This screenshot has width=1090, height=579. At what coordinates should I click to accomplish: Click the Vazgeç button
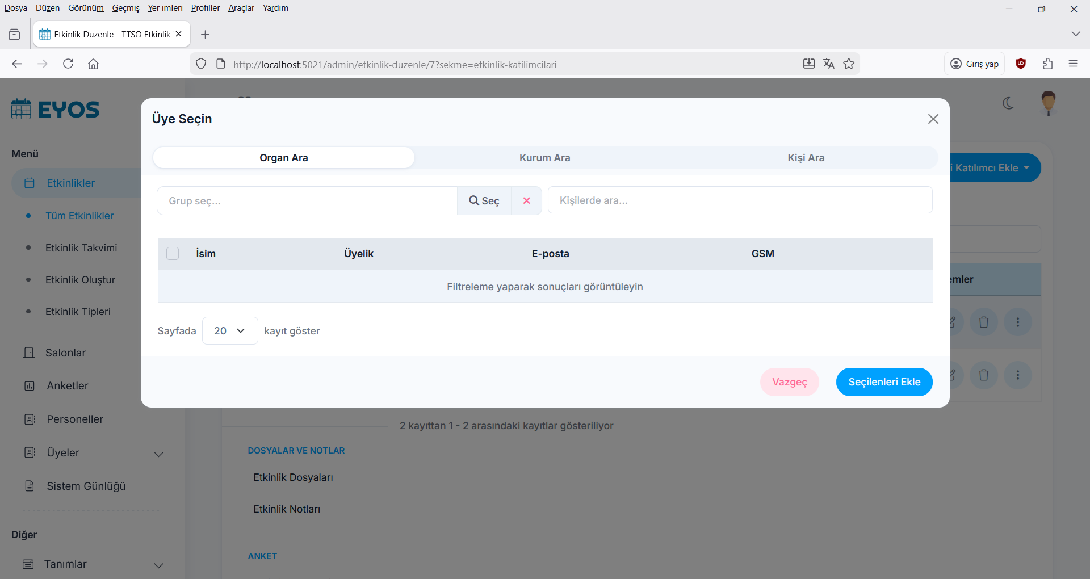coord(789,382)
